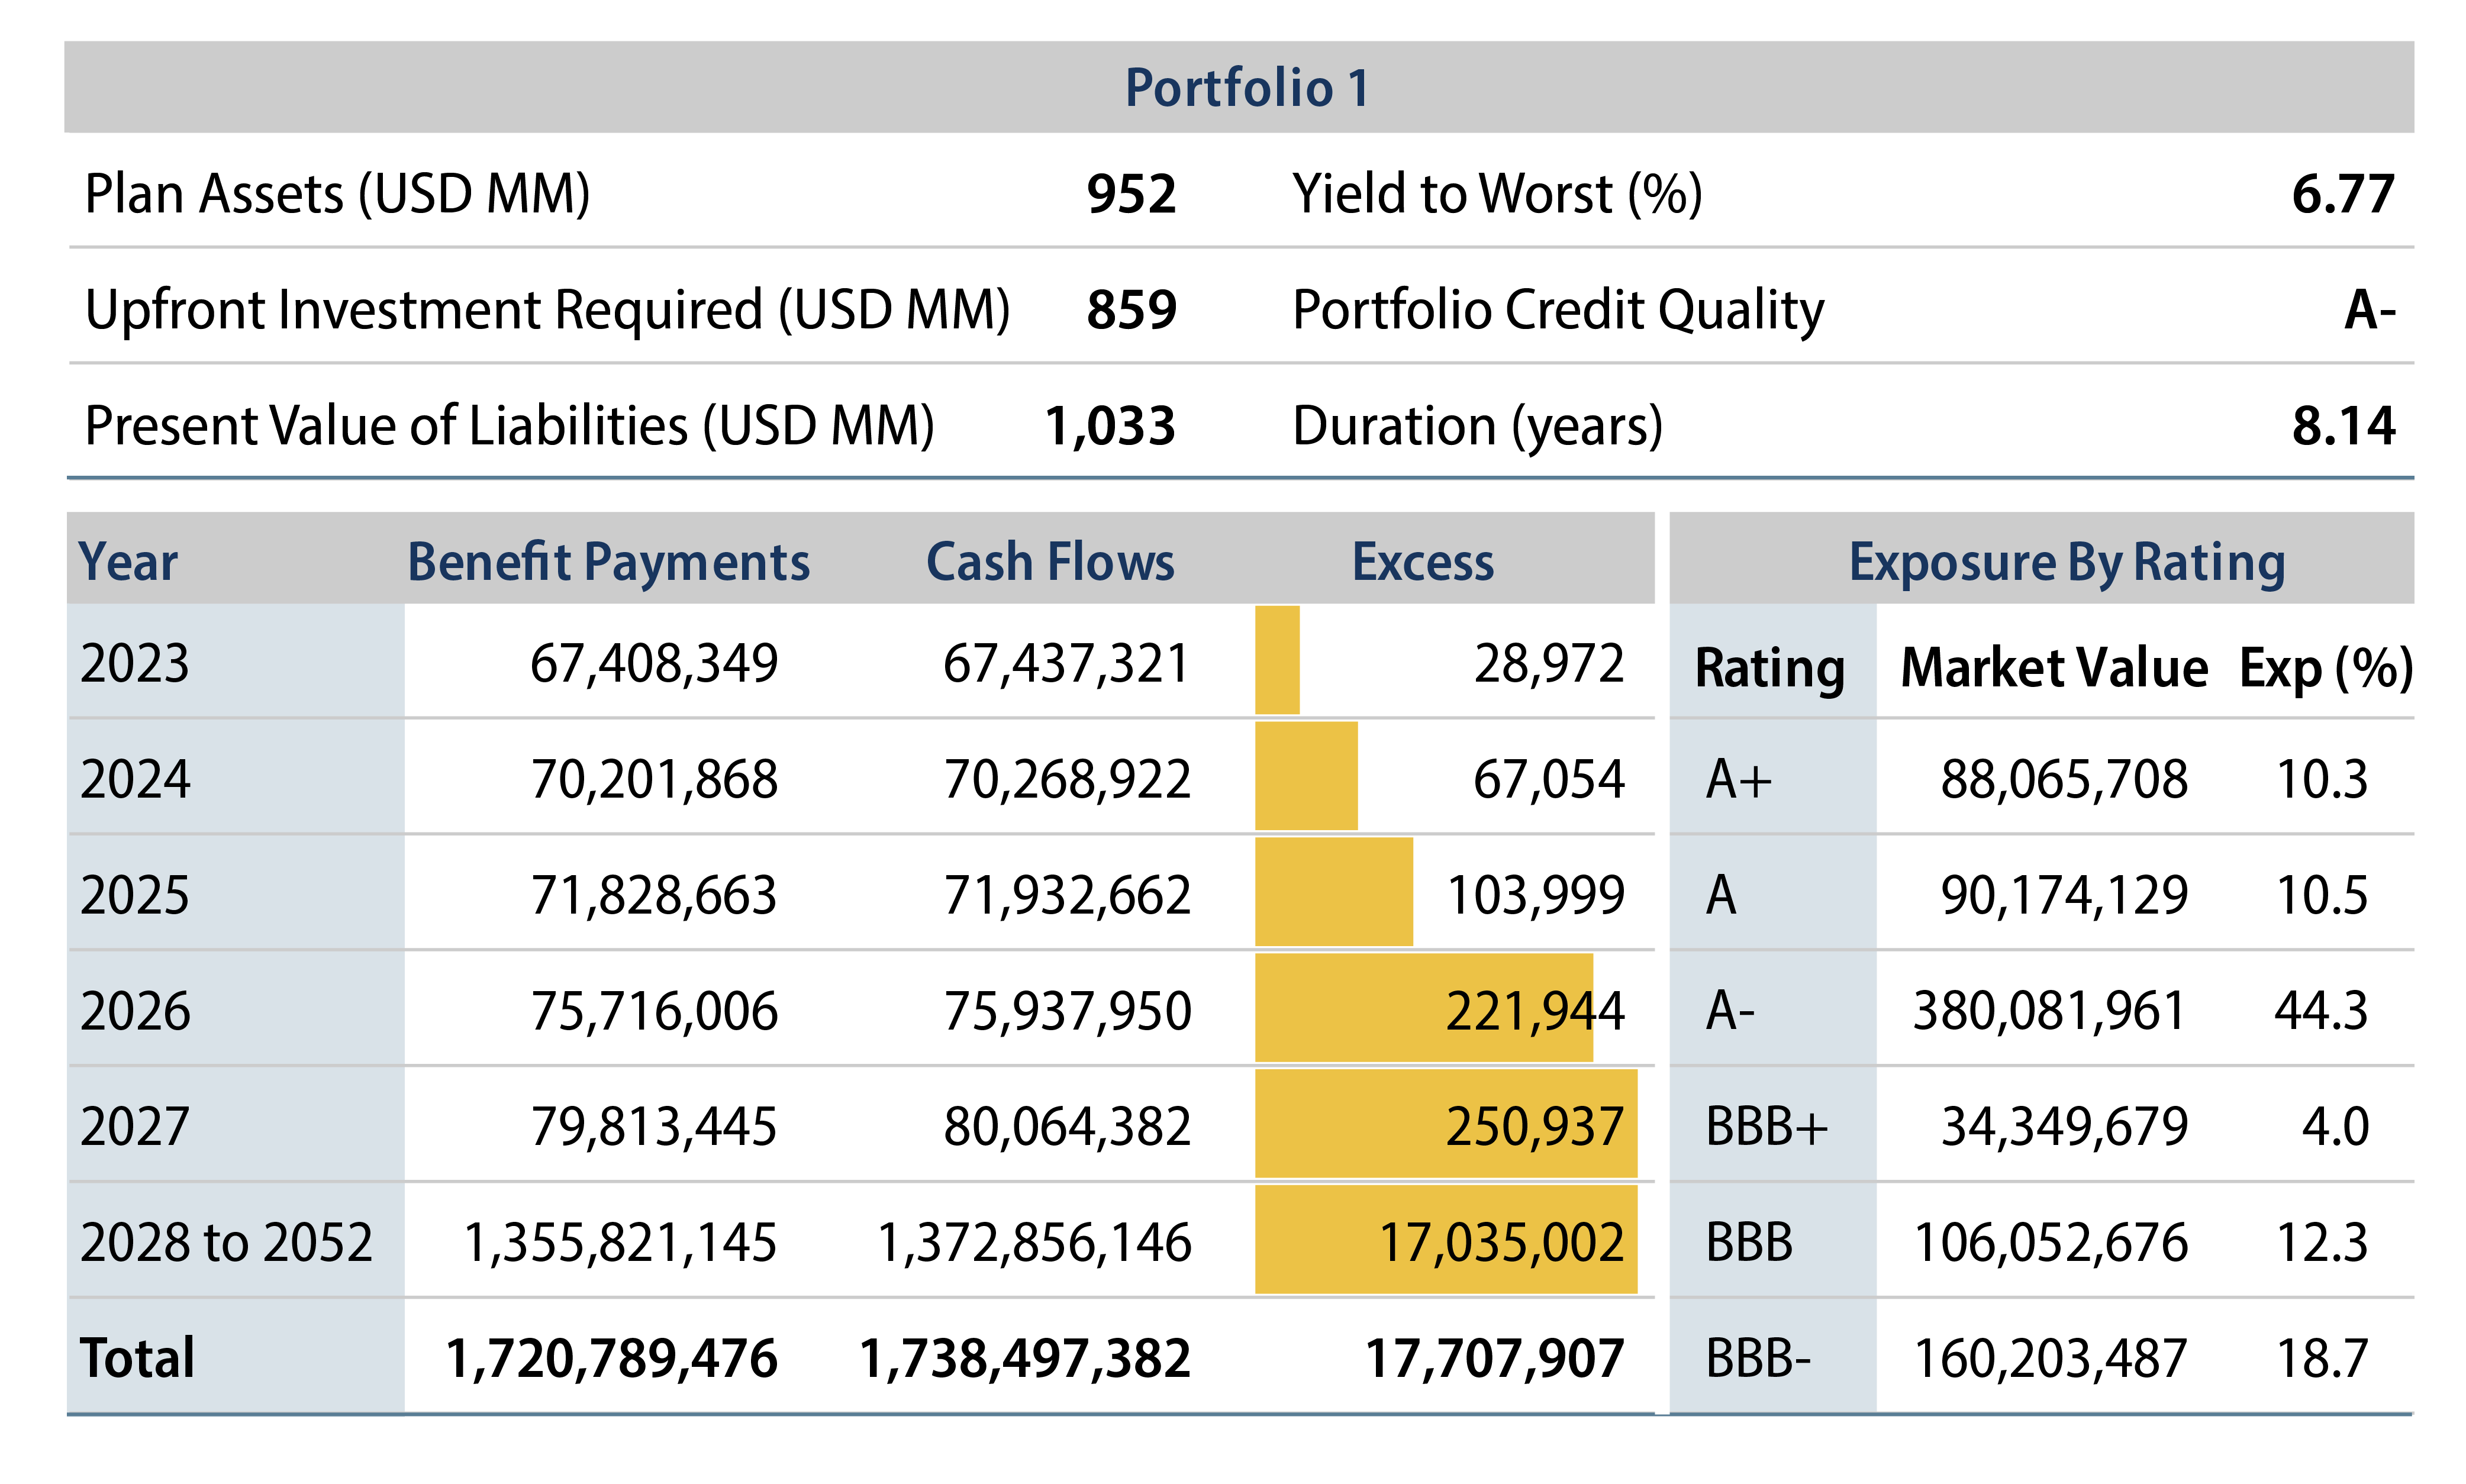This screenshot has width=2466, height=1484.
Task: Click exposure percentage 44.3
Action: [2322, 1012]
